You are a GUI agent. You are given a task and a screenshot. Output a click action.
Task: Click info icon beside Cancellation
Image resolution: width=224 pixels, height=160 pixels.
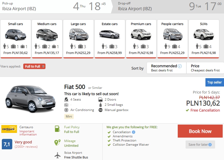134,132
